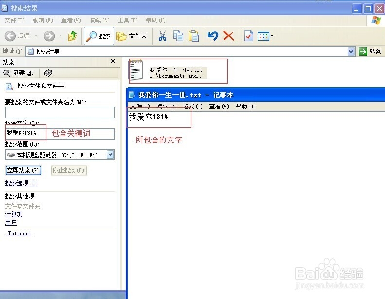
Task: Click the address bar field 搜索结果
Action: [190, 52]
